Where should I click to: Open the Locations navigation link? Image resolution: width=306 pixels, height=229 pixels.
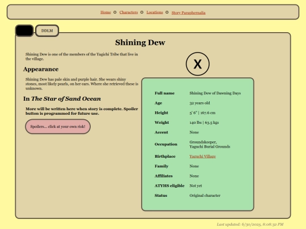click(x=155, y=12)
